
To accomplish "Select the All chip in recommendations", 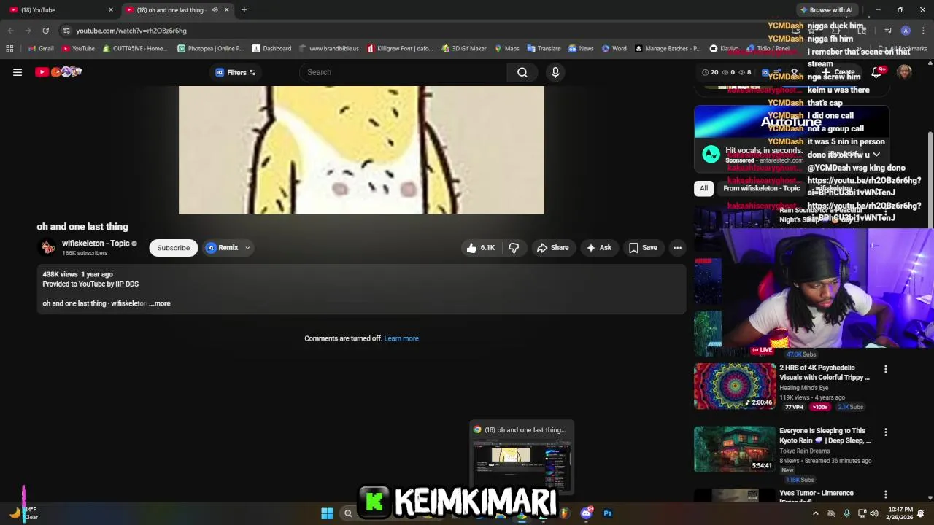I will click(x=703, y=188).
